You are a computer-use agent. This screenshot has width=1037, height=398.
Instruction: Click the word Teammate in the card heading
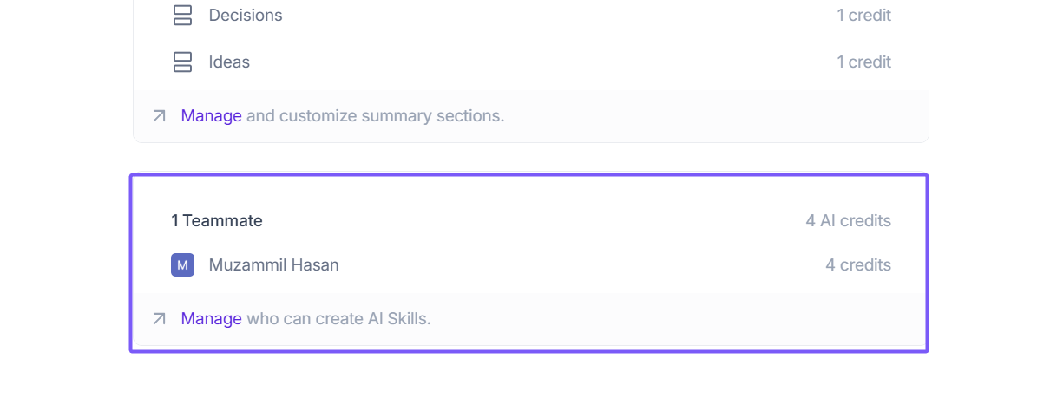coord(222,221)
